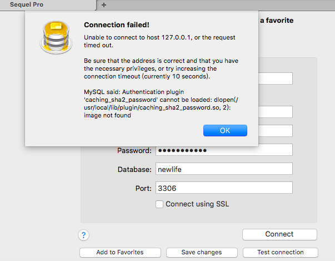Open help with the question mark button
This screenshot has width=335, height=261.
[84, 235]
